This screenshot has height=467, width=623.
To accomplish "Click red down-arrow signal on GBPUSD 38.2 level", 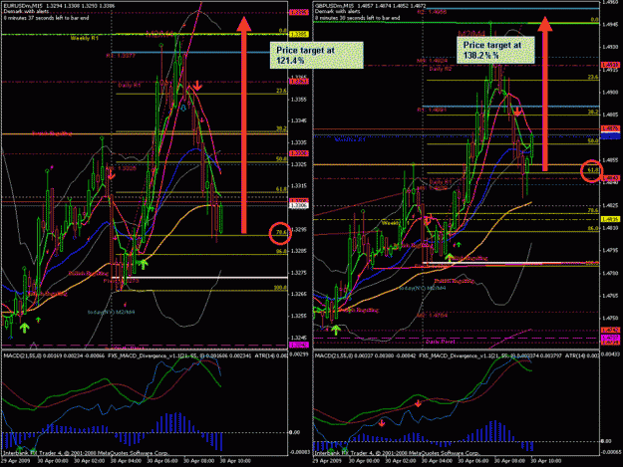I will tap(517, 112).
